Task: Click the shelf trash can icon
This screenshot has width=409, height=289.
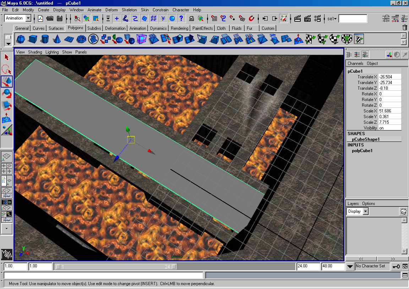Action: 405,28
